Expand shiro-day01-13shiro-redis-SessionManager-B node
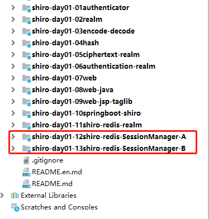 (13, 149)
